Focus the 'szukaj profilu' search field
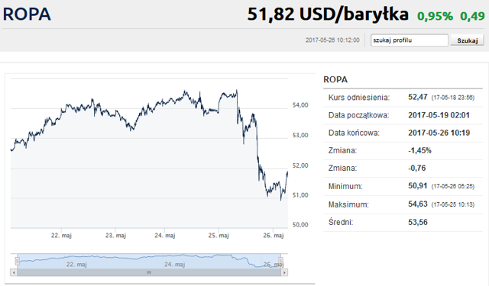This screenshot has height=286, width=489. tap(410, 40)
